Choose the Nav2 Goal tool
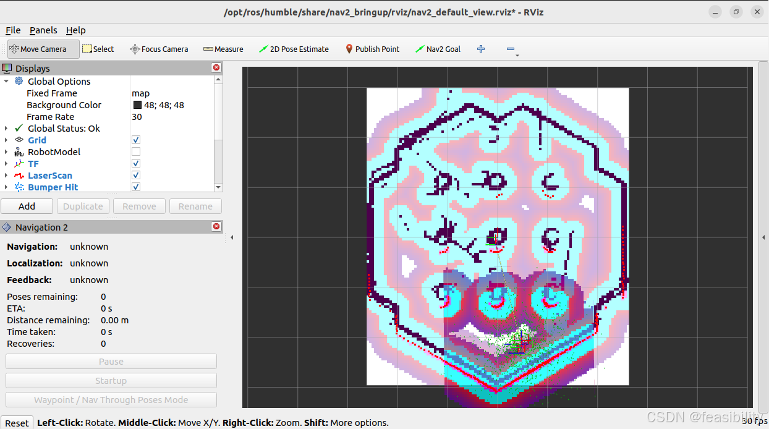Screen dimensions: 769x429 tap(438, 49)
